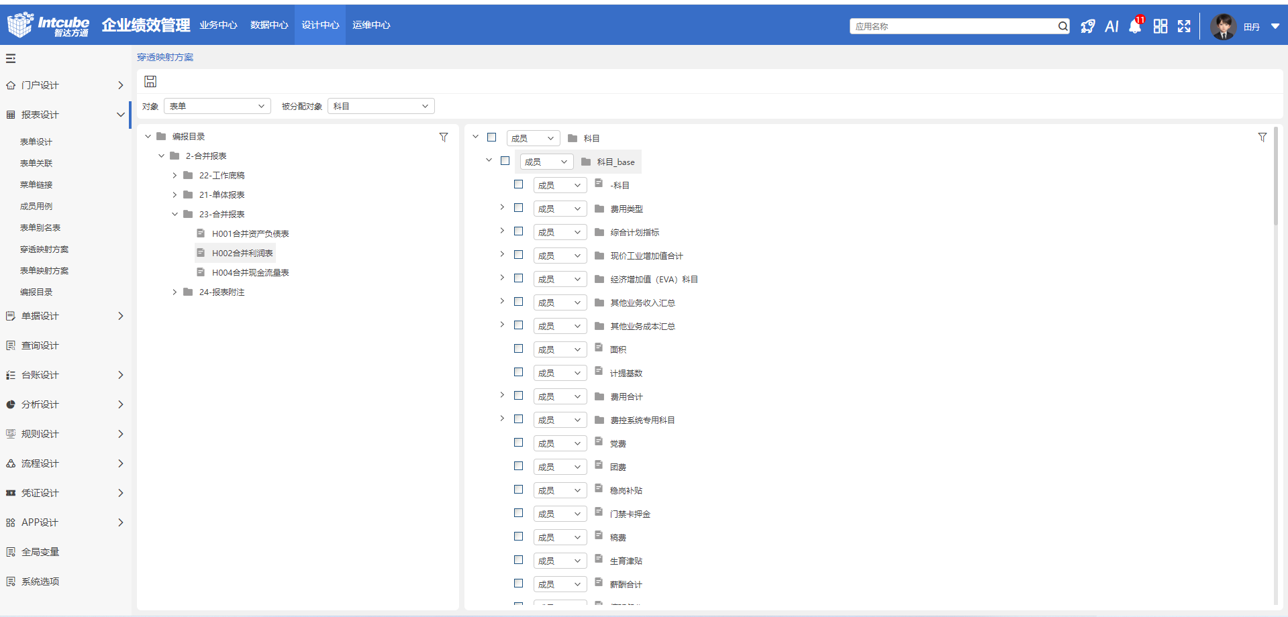
Task: Open the notification bell
Action: [1135, 26]
